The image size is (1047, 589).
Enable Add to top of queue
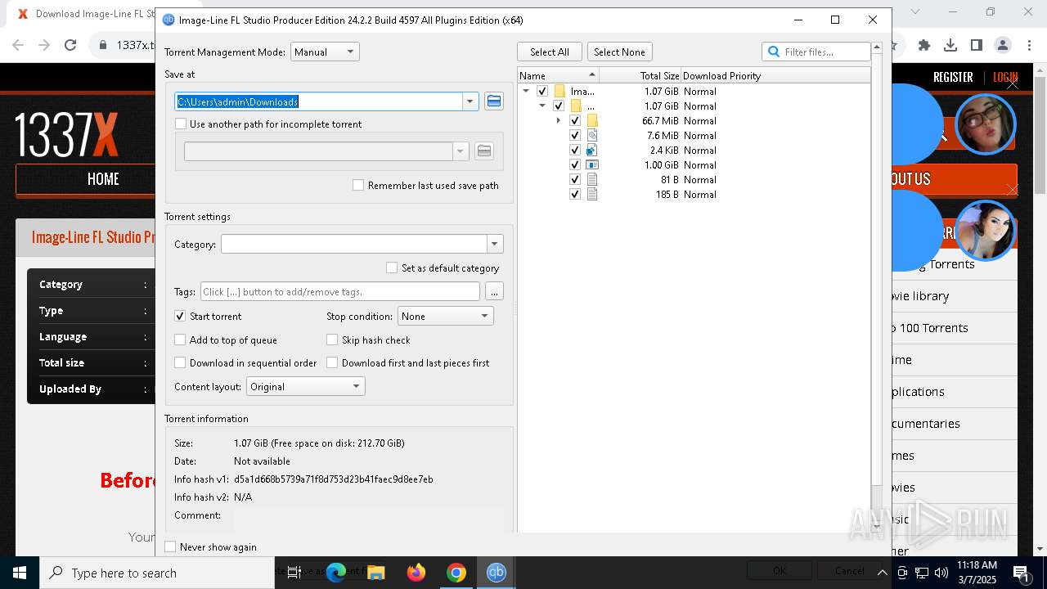point(180,340)
